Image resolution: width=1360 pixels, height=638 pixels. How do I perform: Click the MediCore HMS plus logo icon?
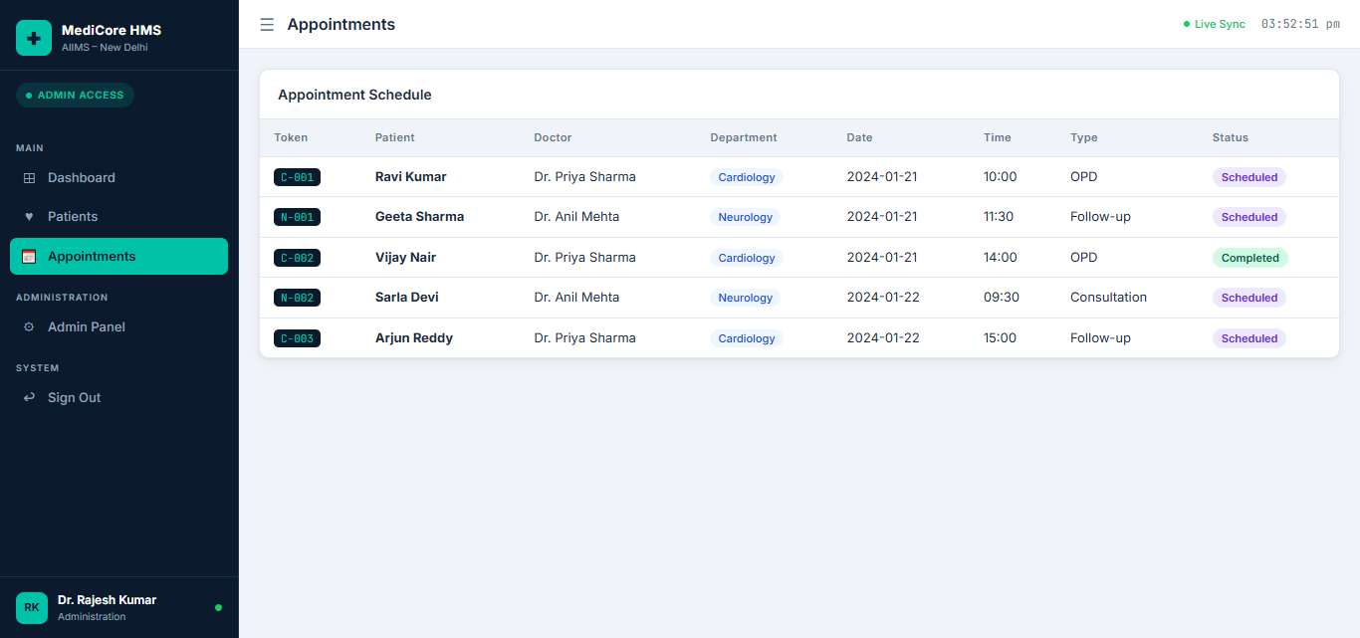click(34, 38)
